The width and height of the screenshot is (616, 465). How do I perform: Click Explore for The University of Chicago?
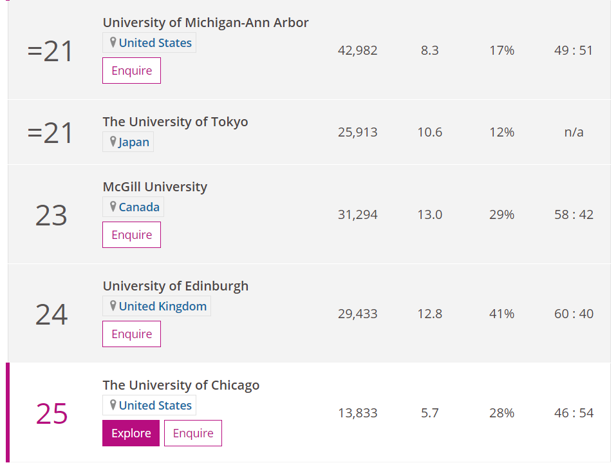(131, 433)
